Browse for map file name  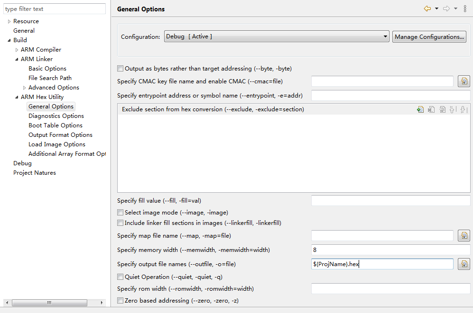click(x=464, y=236)
